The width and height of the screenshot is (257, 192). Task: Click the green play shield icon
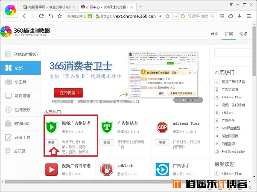tap(52, 127)
